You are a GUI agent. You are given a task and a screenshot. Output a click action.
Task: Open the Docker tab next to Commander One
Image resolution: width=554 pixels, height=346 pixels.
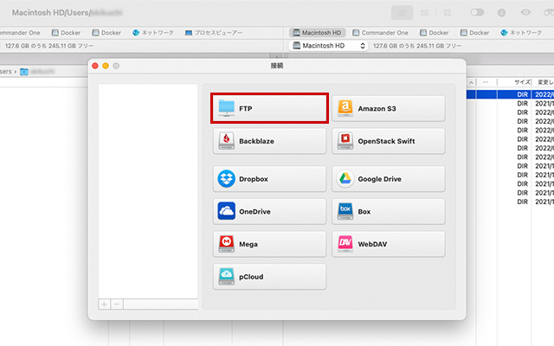pos(435,33)
